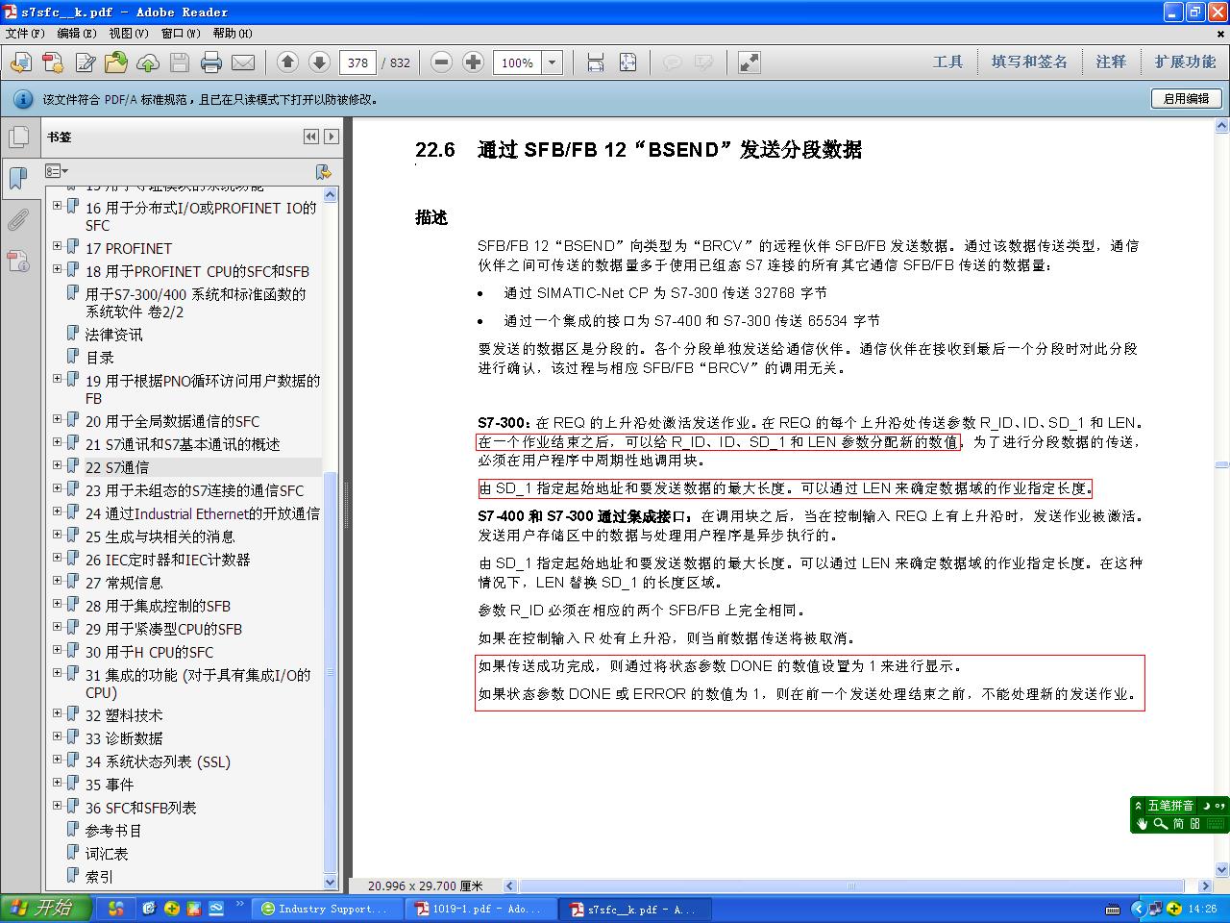
Task: Go to previous page with up arrow
Action: coord(287,62)
